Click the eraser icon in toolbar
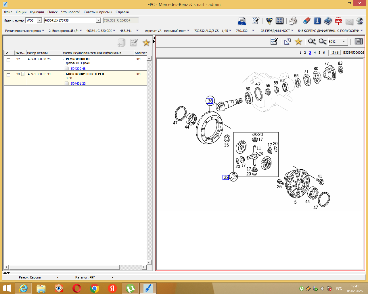This screenshot has height=294, width=368. click(x=307, y=21)
